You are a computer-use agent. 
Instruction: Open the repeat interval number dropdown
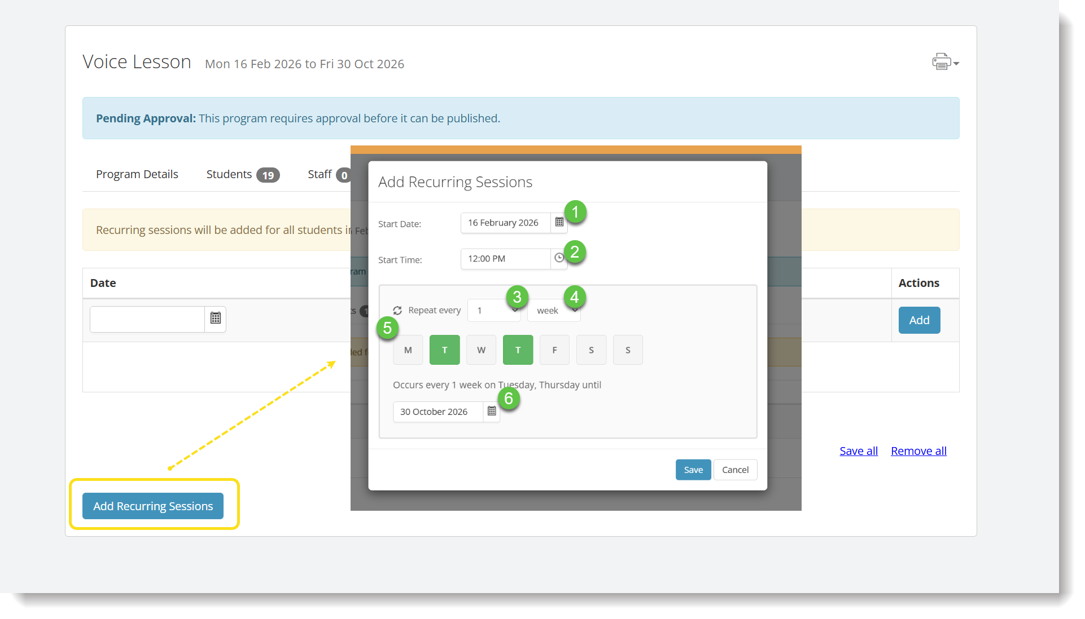[494, 311]
